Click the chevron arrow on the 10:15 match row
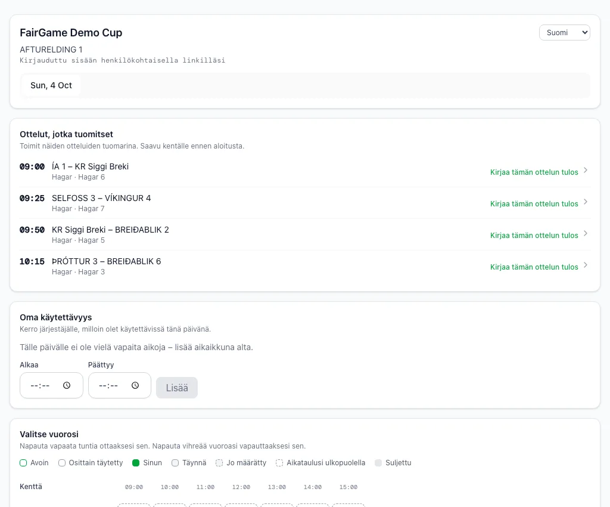 point(586,265)
